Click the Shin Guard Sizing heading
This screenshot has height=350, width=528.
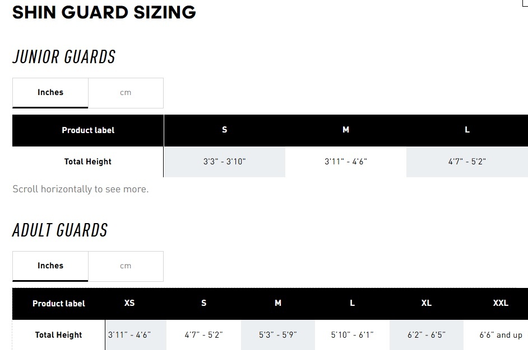104,12
